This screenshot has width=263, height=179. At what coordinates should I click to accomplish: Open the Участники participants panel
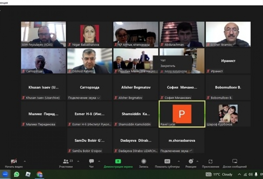(66, 163)
